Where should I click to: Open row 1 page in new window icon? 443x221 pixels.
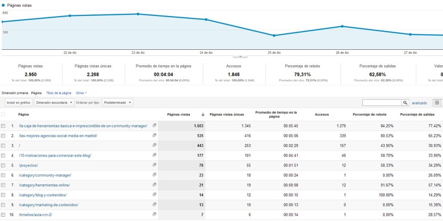[x=154, y=125]
